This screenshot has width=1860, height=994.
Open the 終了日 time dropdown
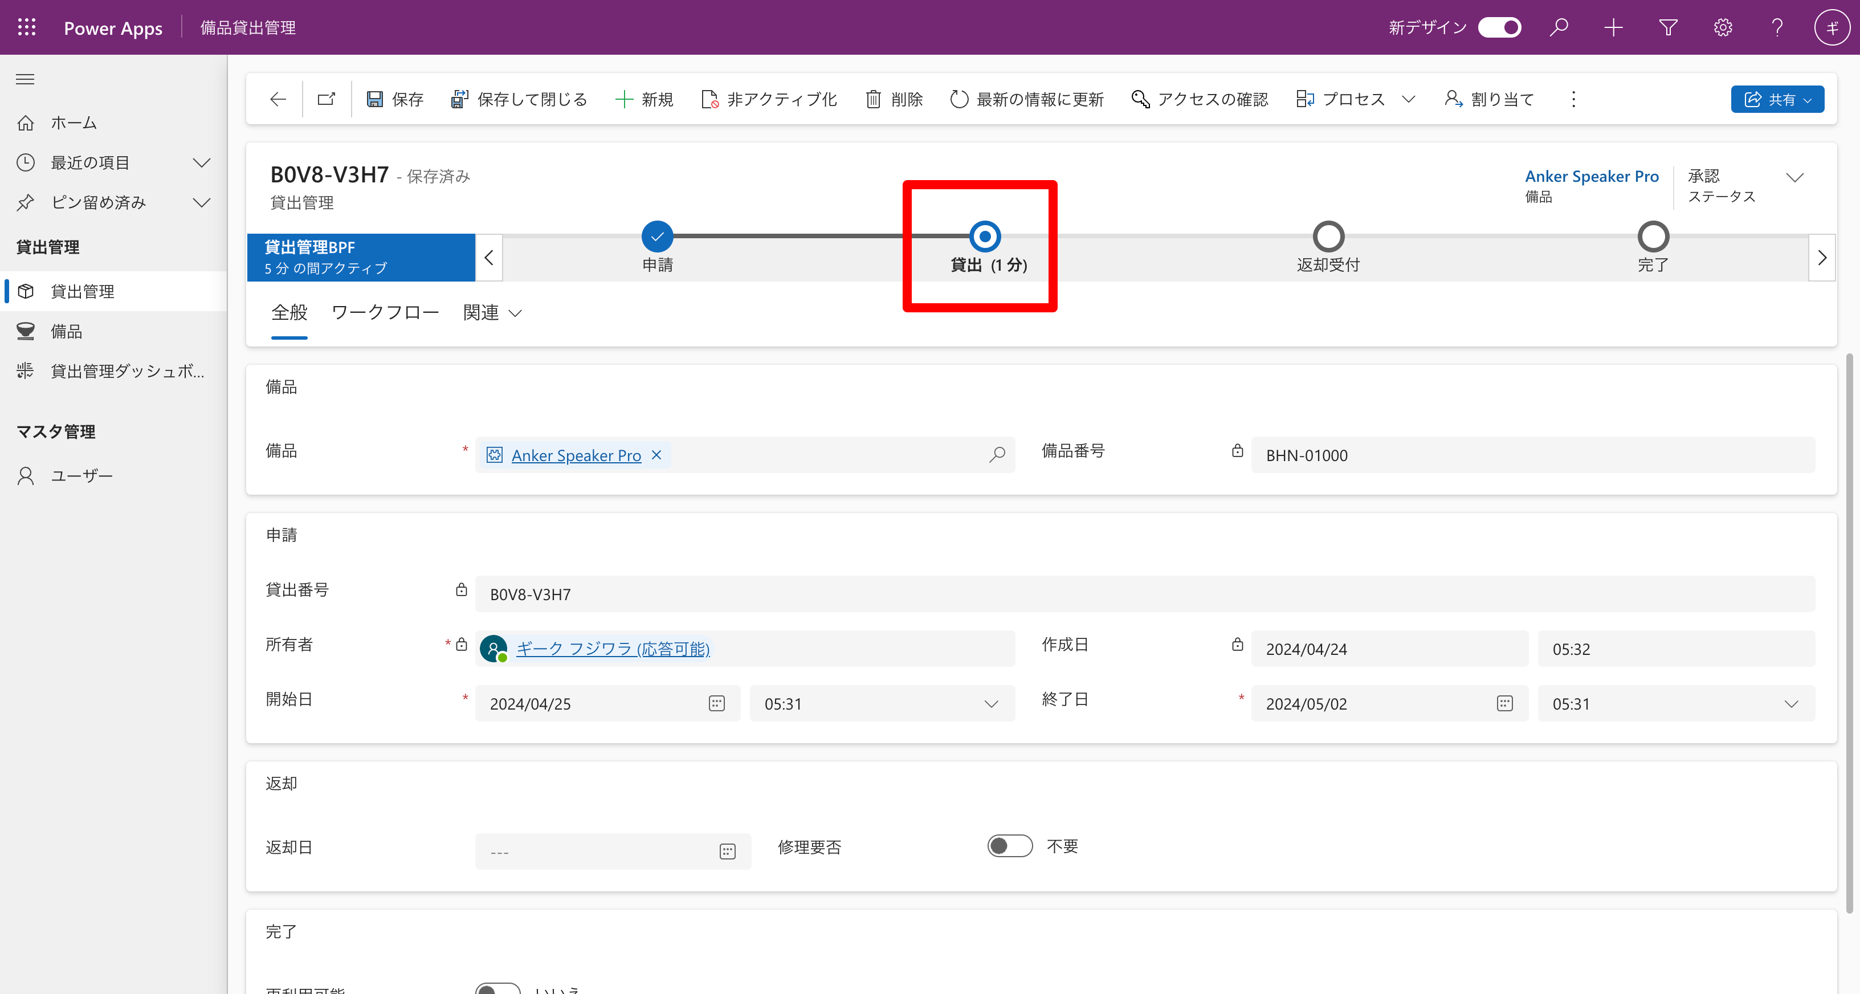1792,703
